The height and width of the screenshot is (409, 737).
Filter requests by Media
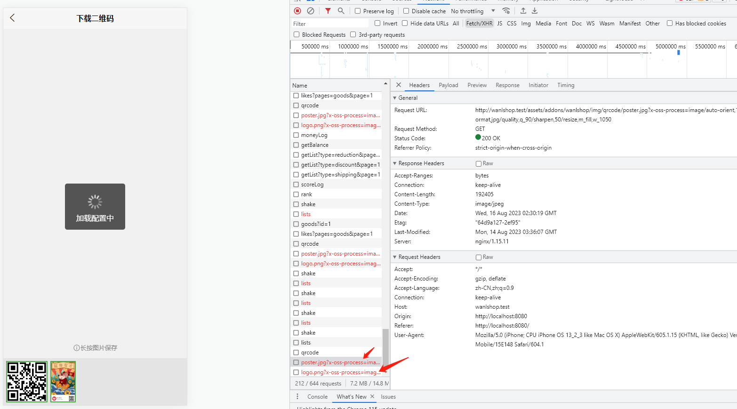pos(543,23)
